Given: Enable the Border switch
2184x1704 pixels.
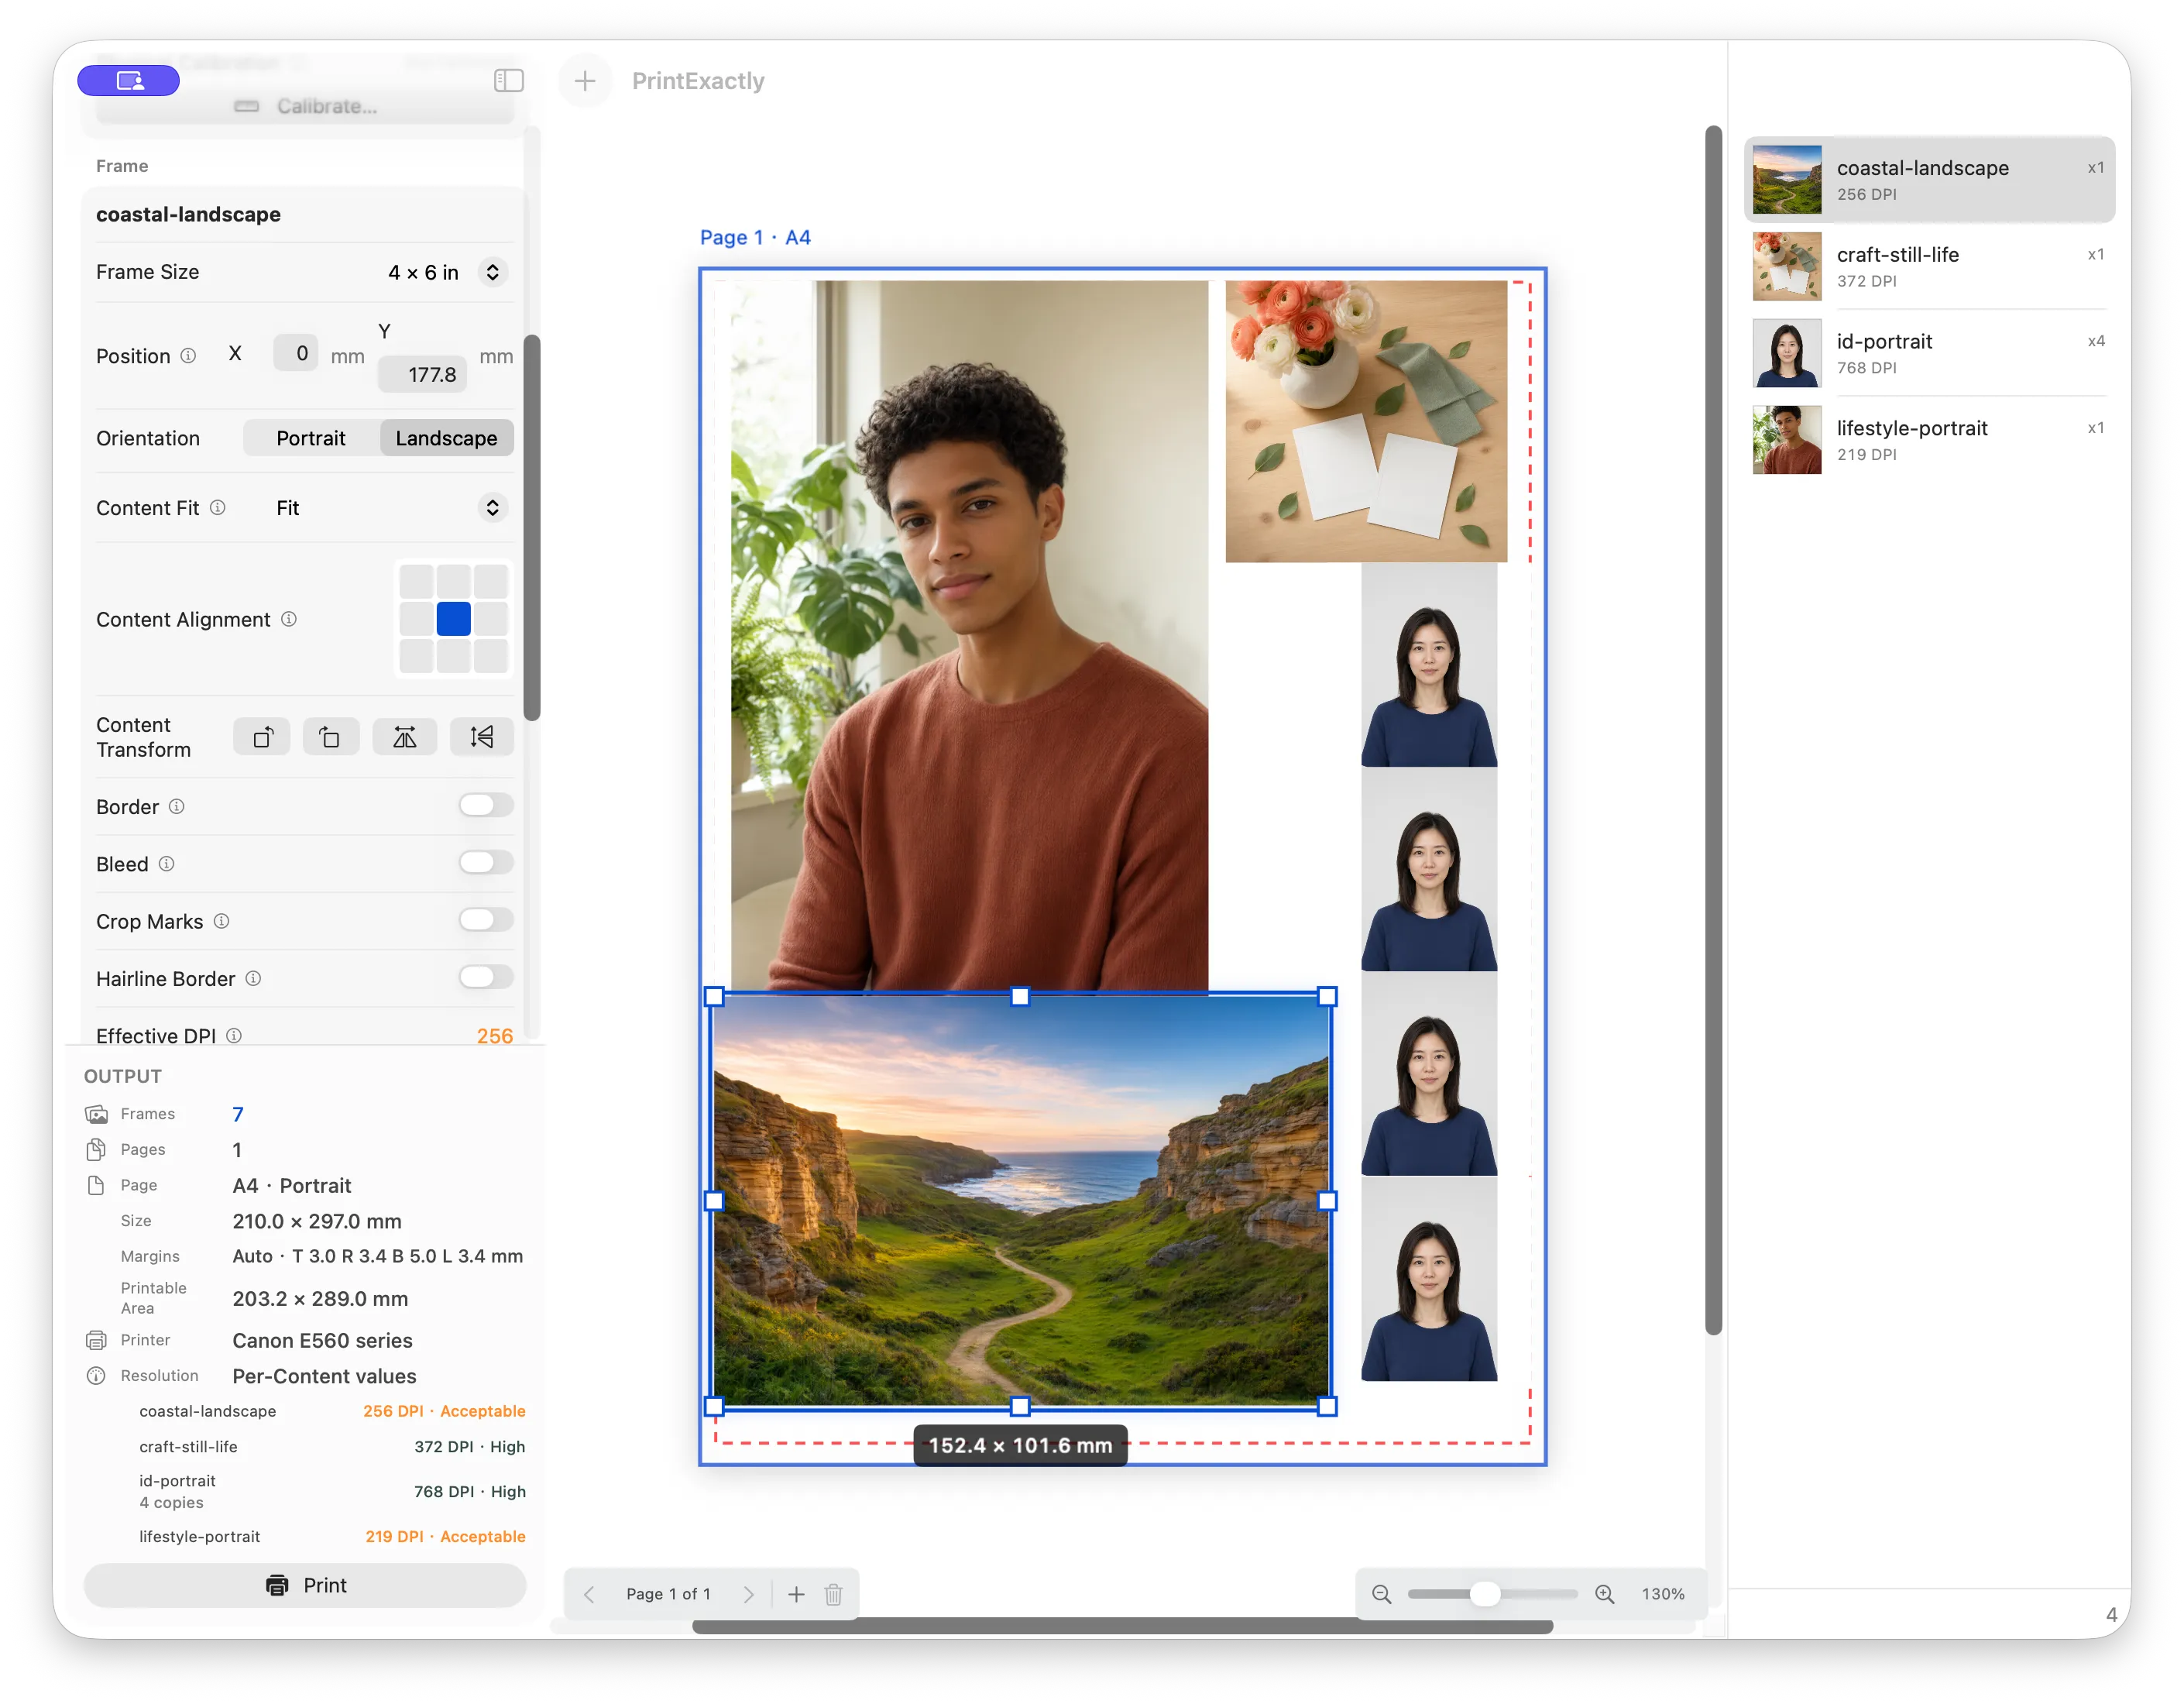Looking at the screenshot, I should [486, 805].
